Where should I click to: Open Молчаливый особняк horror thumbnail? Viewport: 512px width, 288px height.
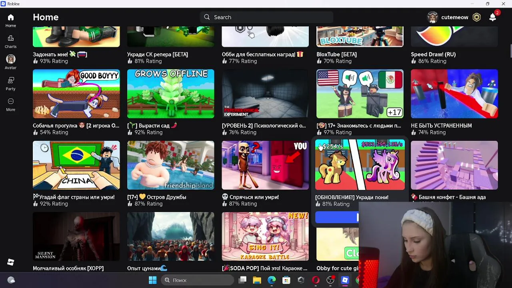click(x=76, y=236)
